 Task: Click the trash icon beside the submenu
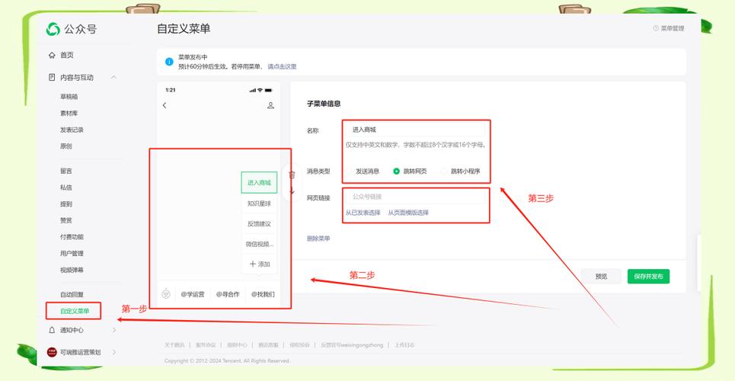tap(291, 174)
